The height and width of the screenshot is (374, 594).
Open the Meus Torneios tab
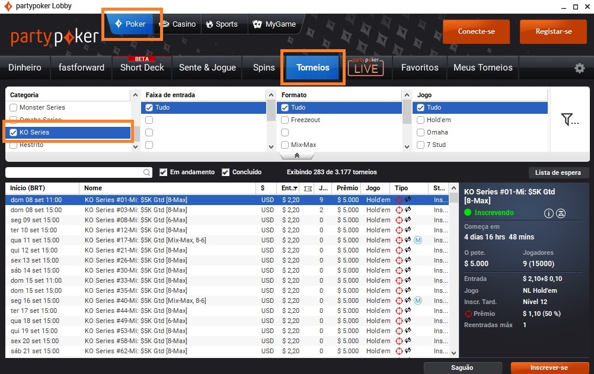483,68
